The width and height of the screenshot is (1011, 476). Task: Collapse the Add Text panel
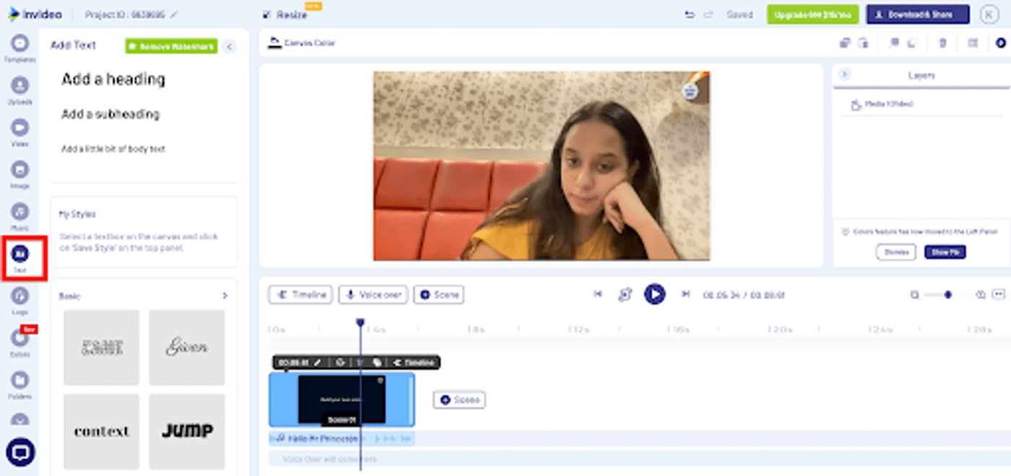pos(229,46)
